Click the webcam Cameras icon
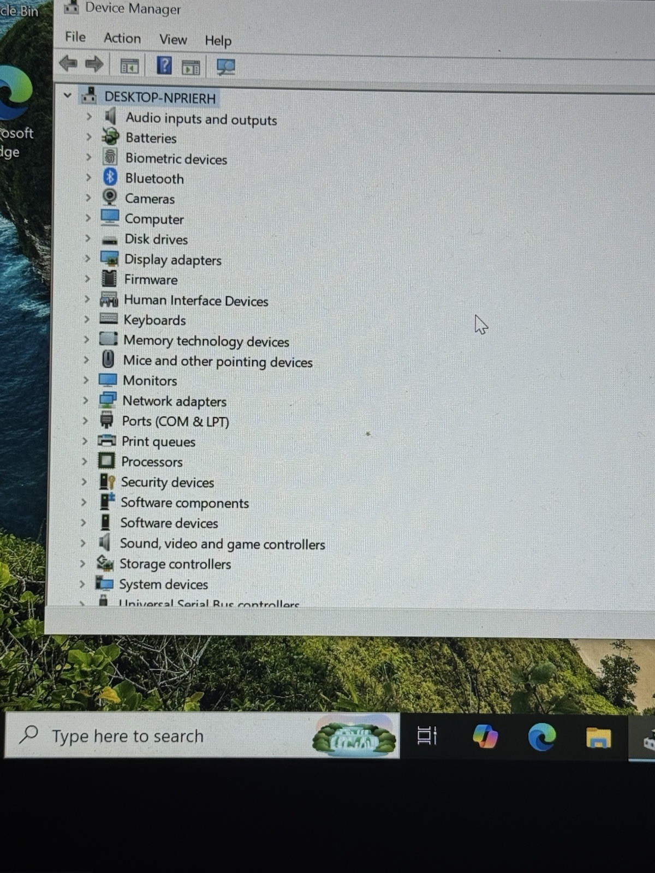Viewport: 655px width, 873px height. coord(110,197)
